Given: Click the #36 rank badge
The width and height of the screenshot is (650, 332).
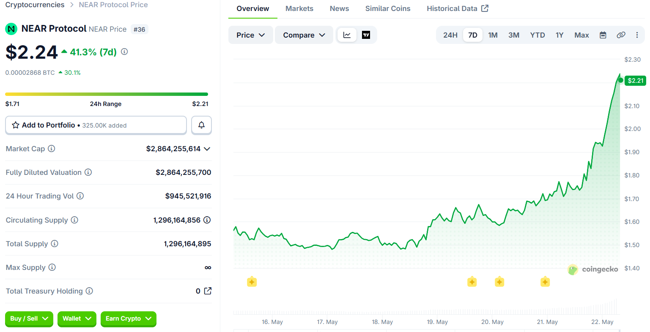Looking at the screenshot, I should click(x=139, y=30).
